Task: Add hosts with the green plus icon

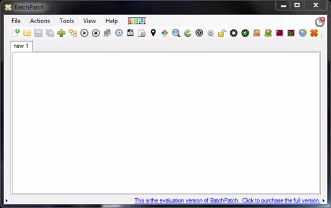Action: 61,33
